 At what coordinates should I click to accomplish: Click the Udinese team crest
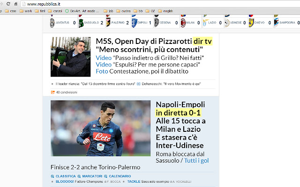[227, 23]
